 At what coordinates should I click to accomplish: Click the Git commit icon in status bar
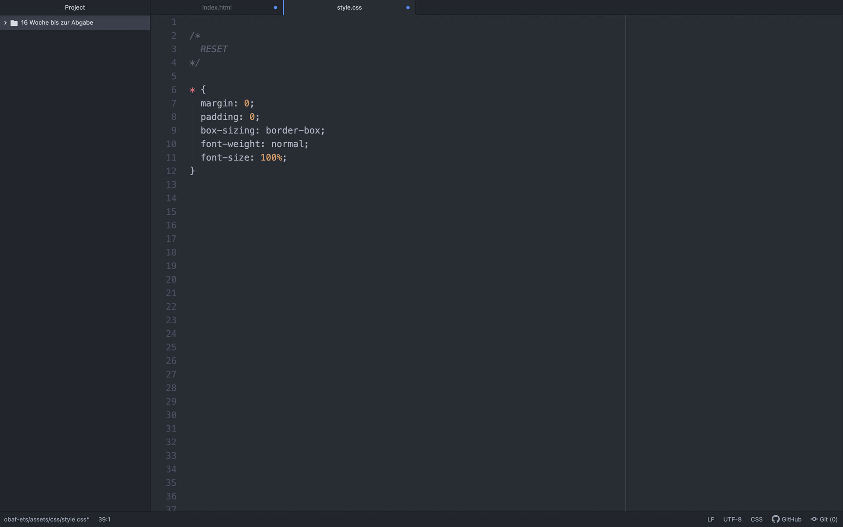pos(814,519)
